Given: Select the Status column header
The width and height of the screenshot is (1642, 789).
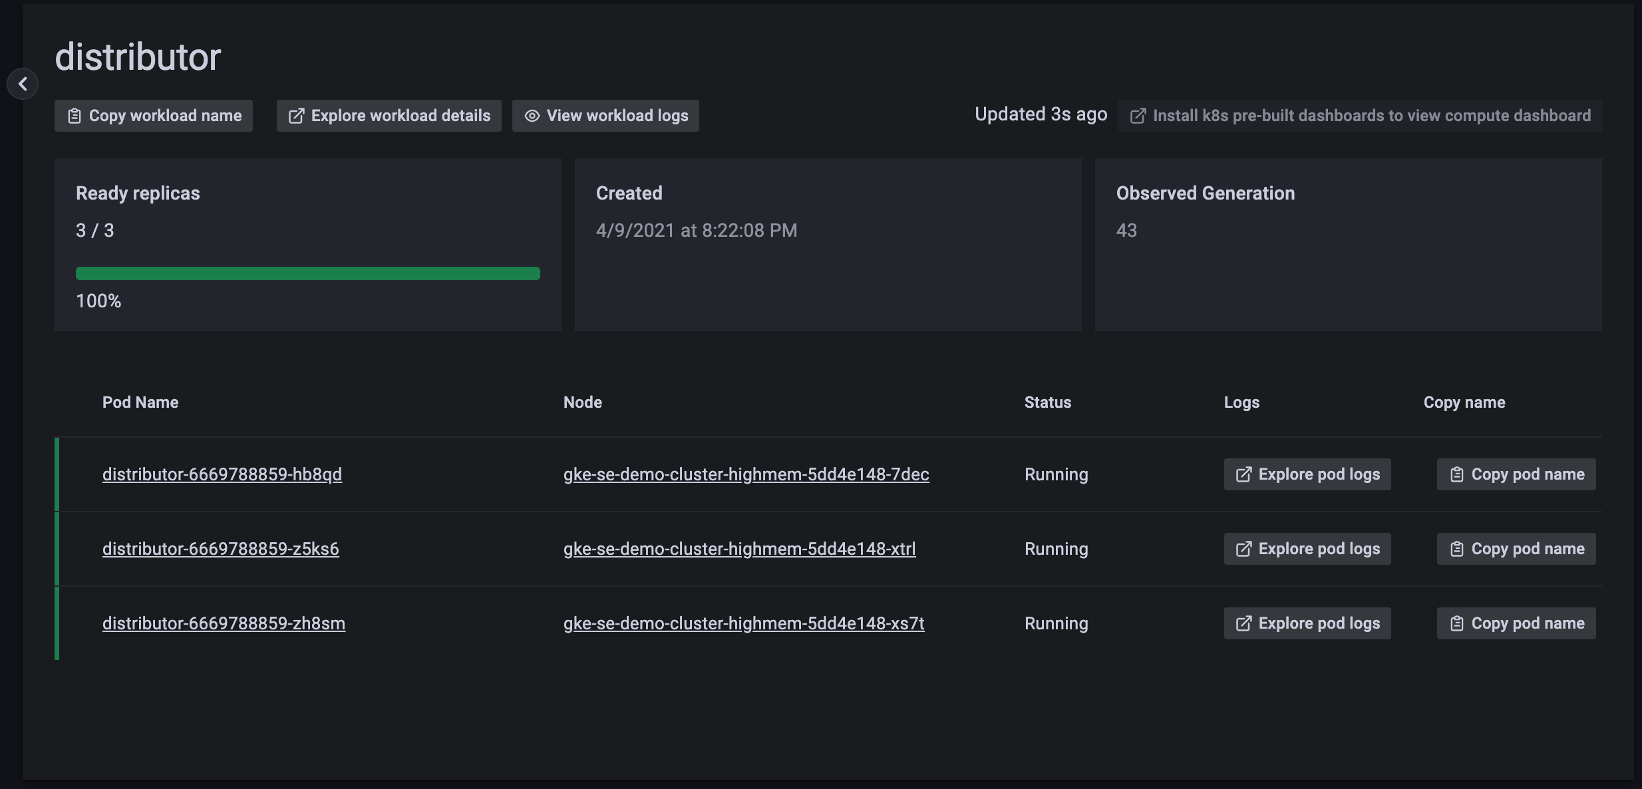Looking at the screenshot, I should tap(1047, 402).
